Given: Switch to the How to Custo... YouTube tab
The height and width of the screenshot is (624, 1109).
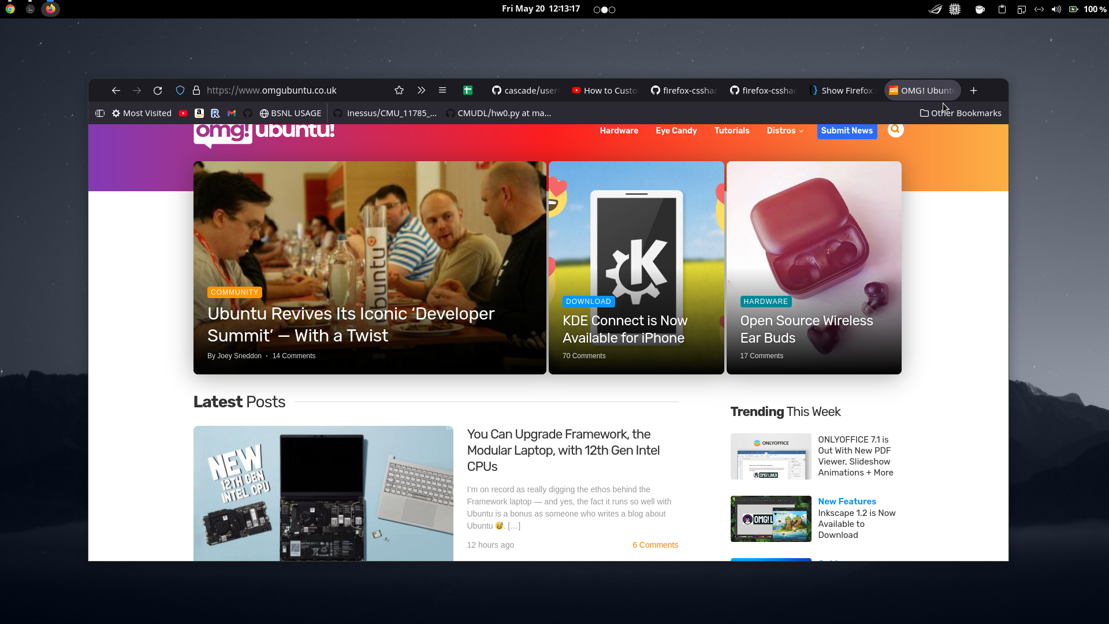Looking at the screenshot, I should pyautogui.click(x=605, y=91).
